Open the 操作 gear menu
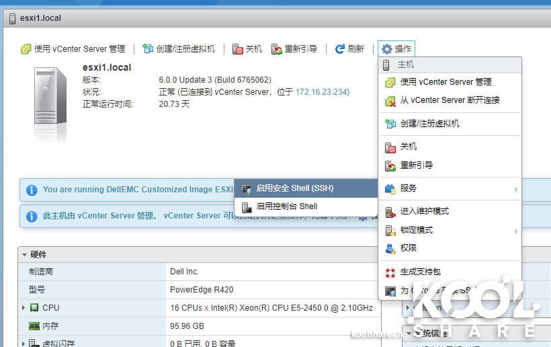This screenshot has height=347, width=551. pyautogui.click(x=396, y=49)
